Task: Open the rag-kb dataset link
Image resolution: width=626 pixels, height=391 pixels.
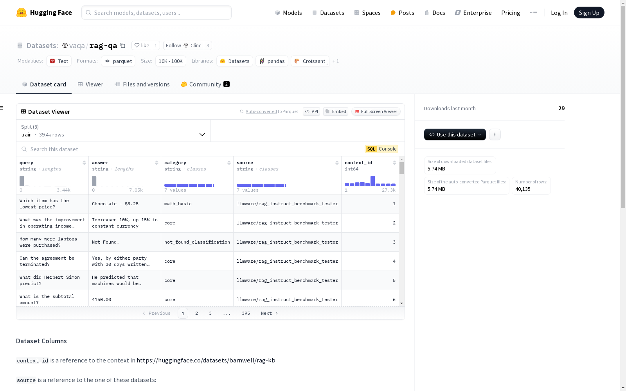Action: (206, 361)
